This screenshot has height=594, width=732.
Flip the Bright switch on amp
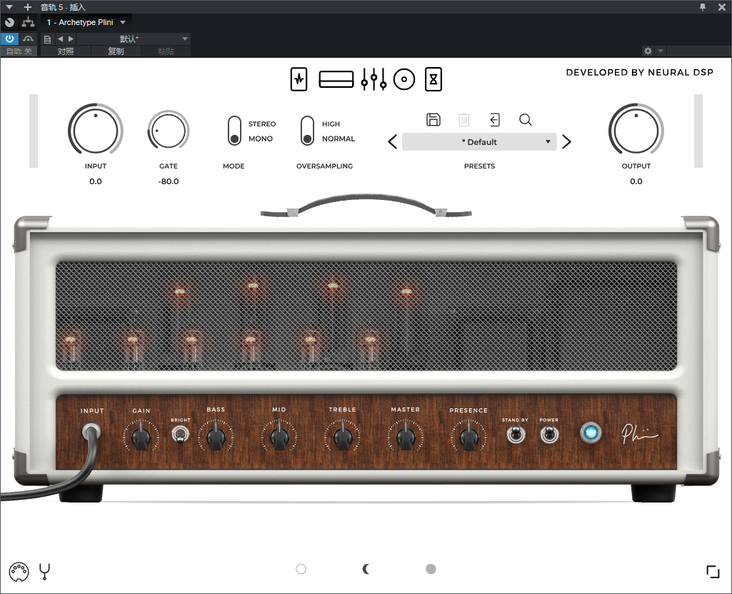click(x=180, y=435)
